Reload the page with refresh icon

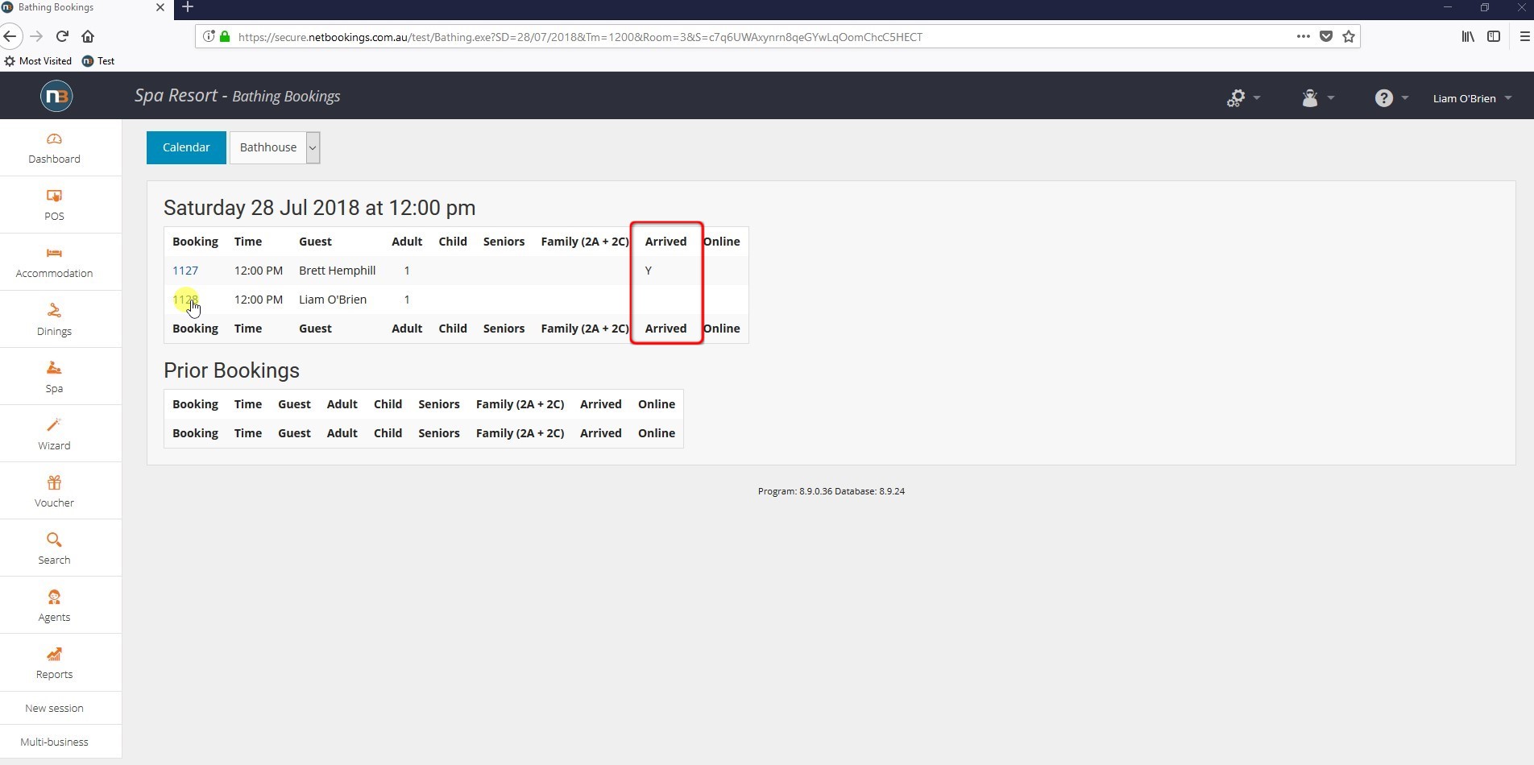[x=62, y=36]
